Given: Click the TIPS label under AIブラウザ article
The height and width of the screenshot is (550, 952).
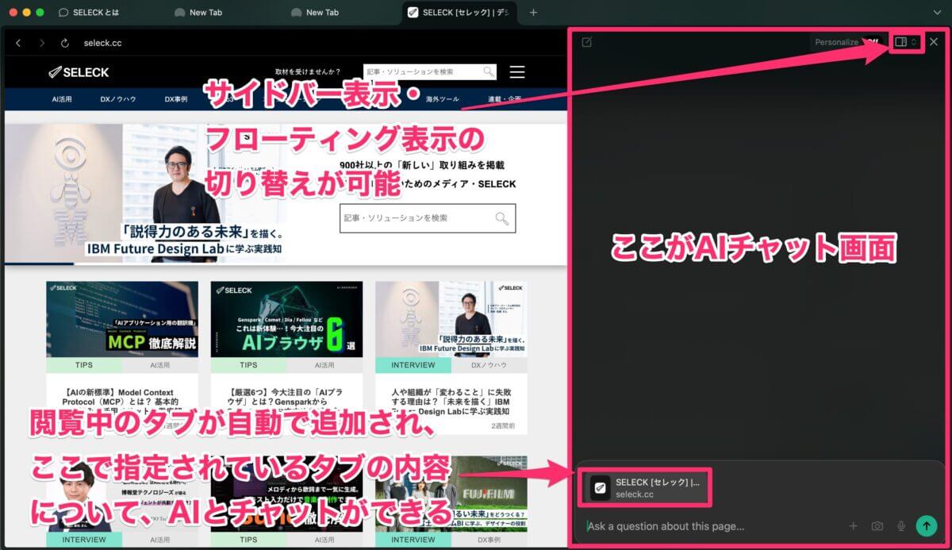Looking at the screenshot, I should [248, 365].
